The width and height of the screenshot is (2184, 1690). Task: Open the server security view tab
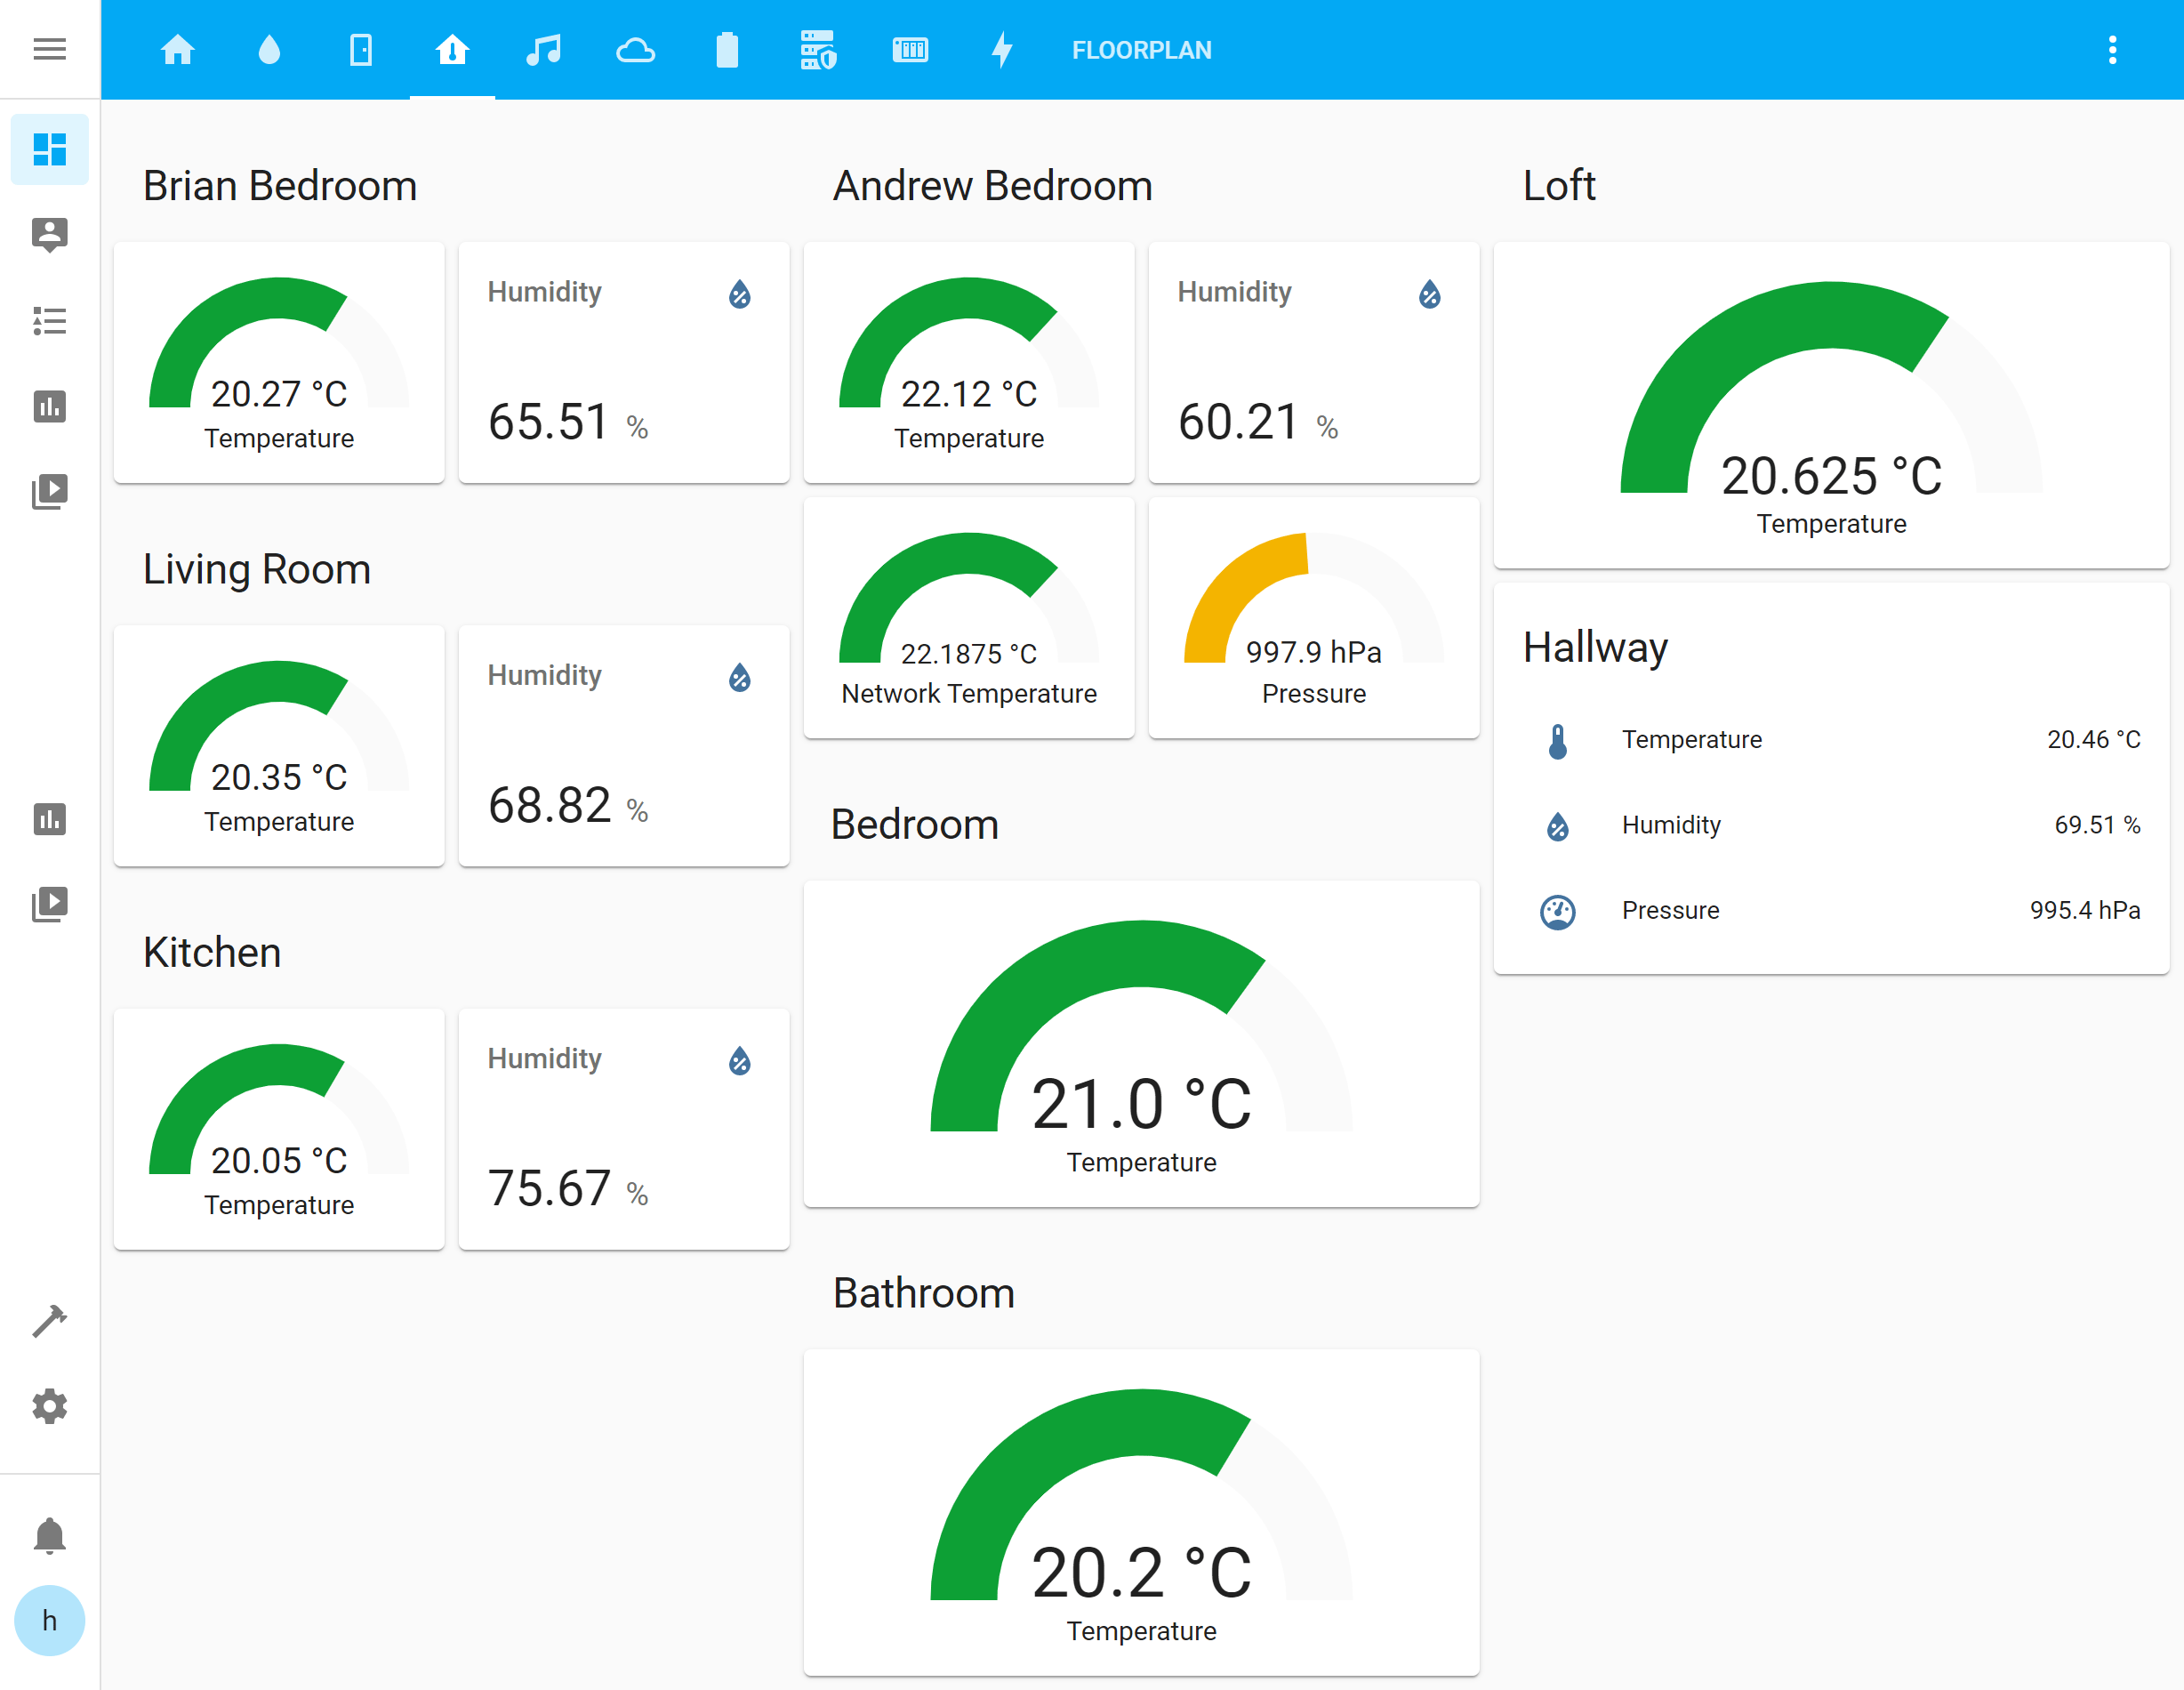coord(820,49)
